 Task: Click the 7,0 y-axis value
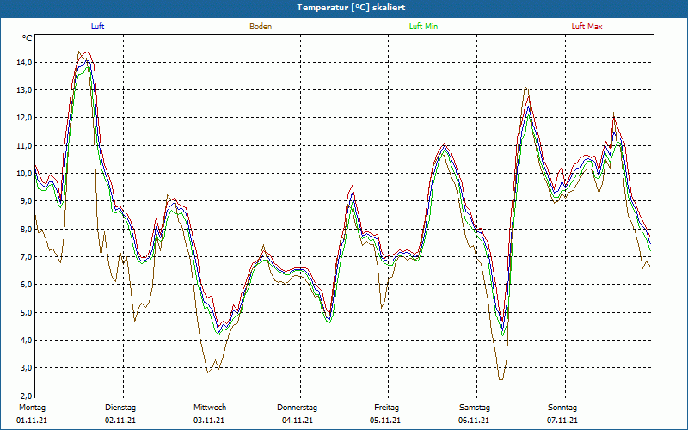[x=27, y=256]
